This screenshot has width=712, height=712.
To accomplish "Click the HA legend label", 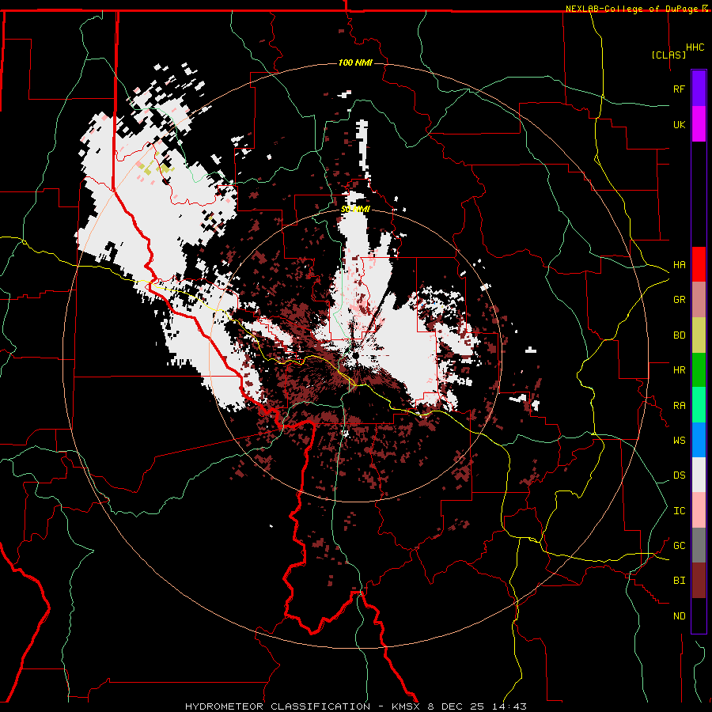I will 679,265.
